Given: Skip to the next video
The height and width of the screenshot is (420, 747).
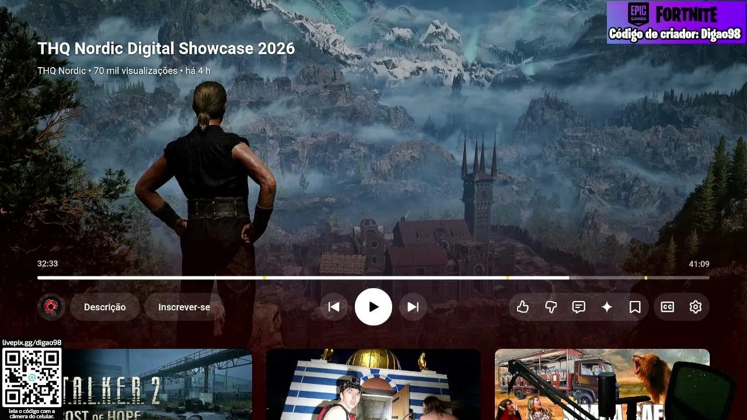Looking at the screenshot, I should [x=413, y=307].
